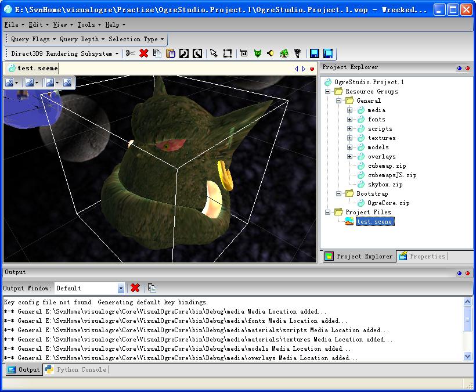Image resolution: width=476 pixels, height=392 pixels.
Task: Click the fourth viewport picture icon
Action: click(67, 82)
